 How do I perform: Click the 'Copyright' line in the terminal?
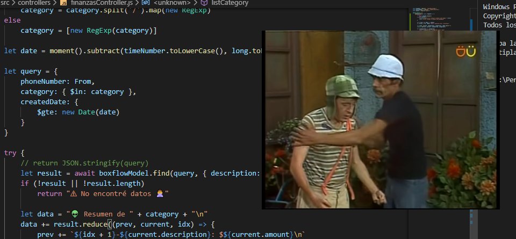click(x=499, y=16)
